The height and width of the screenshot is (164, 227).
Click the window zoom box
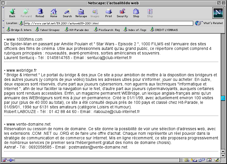tap(219, 3)
